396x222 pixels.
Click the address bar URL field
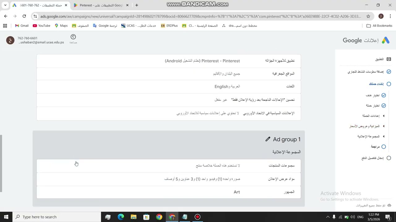tap(201, 16)
